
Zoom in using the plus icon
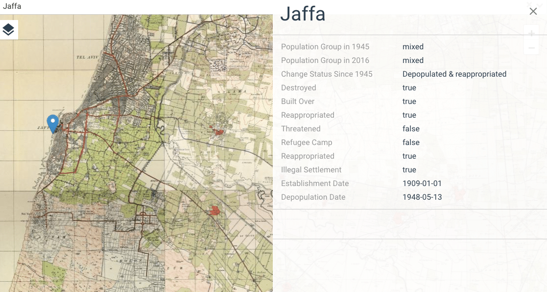531,33
